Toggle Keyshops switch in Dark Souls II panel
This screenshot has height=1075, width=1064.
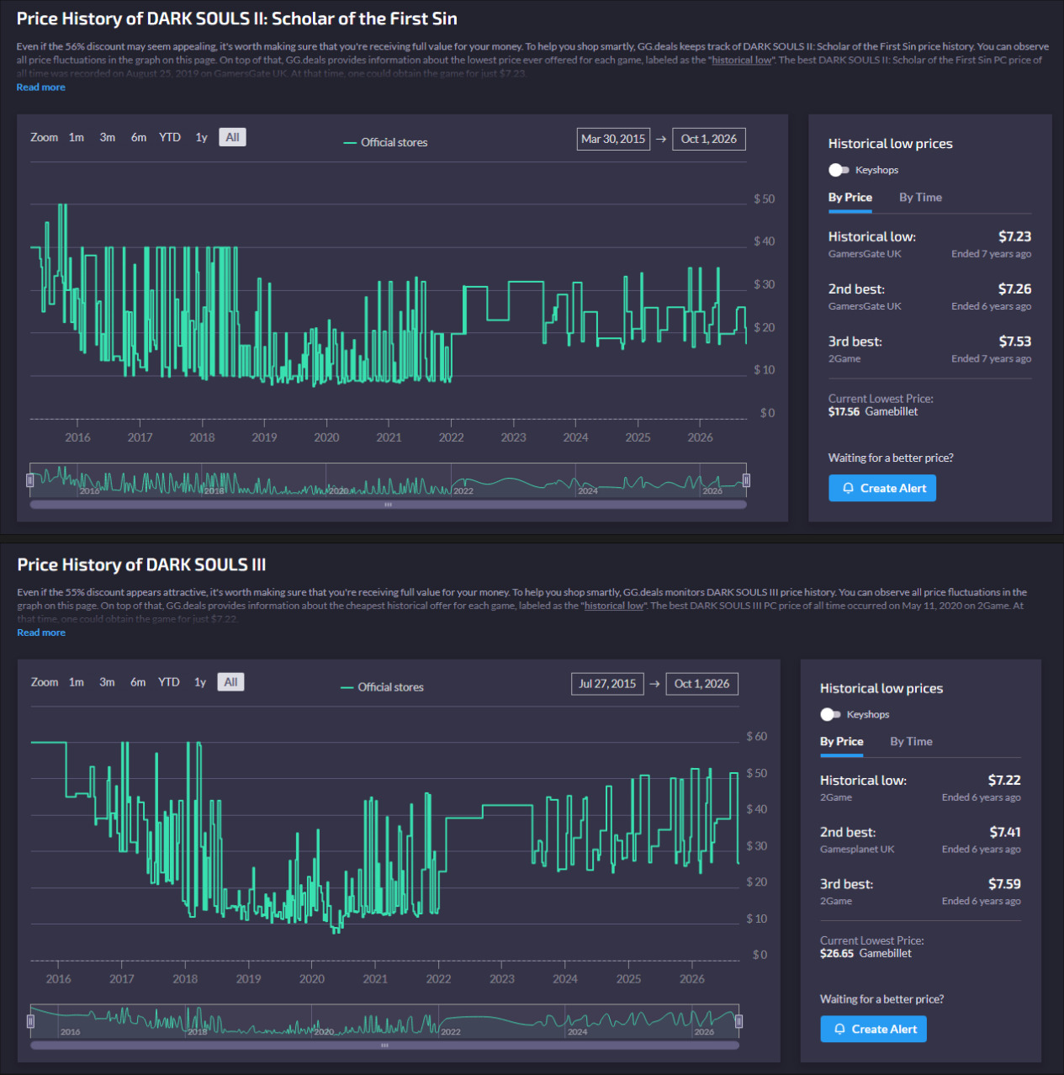tap(839, 170)
